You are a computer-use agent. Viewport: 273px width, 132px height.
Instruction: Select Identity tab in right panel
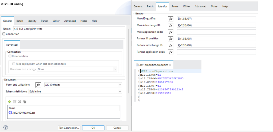pos(162,6)
